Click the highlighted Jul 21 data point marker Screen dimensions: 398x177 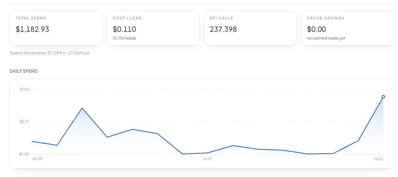point(383,97)
